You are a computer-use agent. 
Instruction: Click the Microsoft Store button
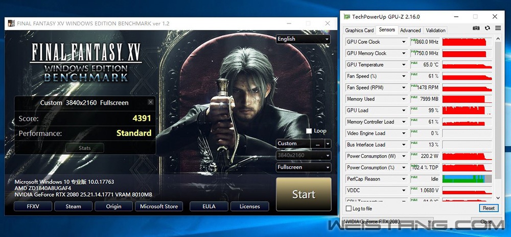pyautogui.click(x=159, y=206)
